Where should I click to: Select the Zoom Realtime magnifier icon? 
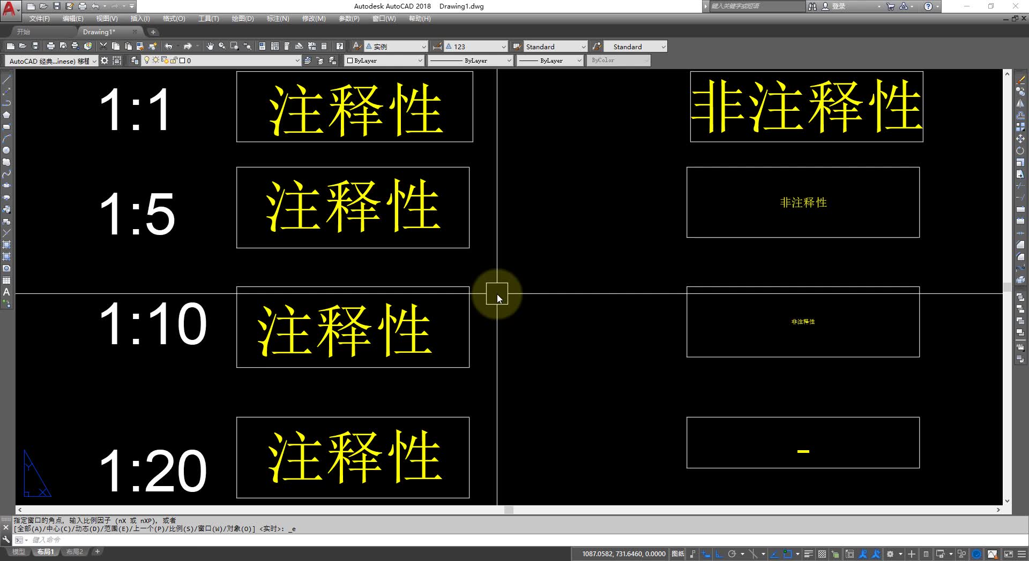222,47
